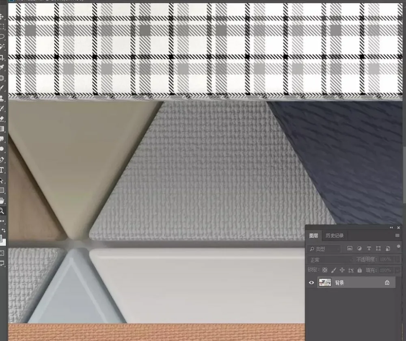The image size is (406, 341).
Task: Select the 背景 layer name
Action: tap(339, 283)
